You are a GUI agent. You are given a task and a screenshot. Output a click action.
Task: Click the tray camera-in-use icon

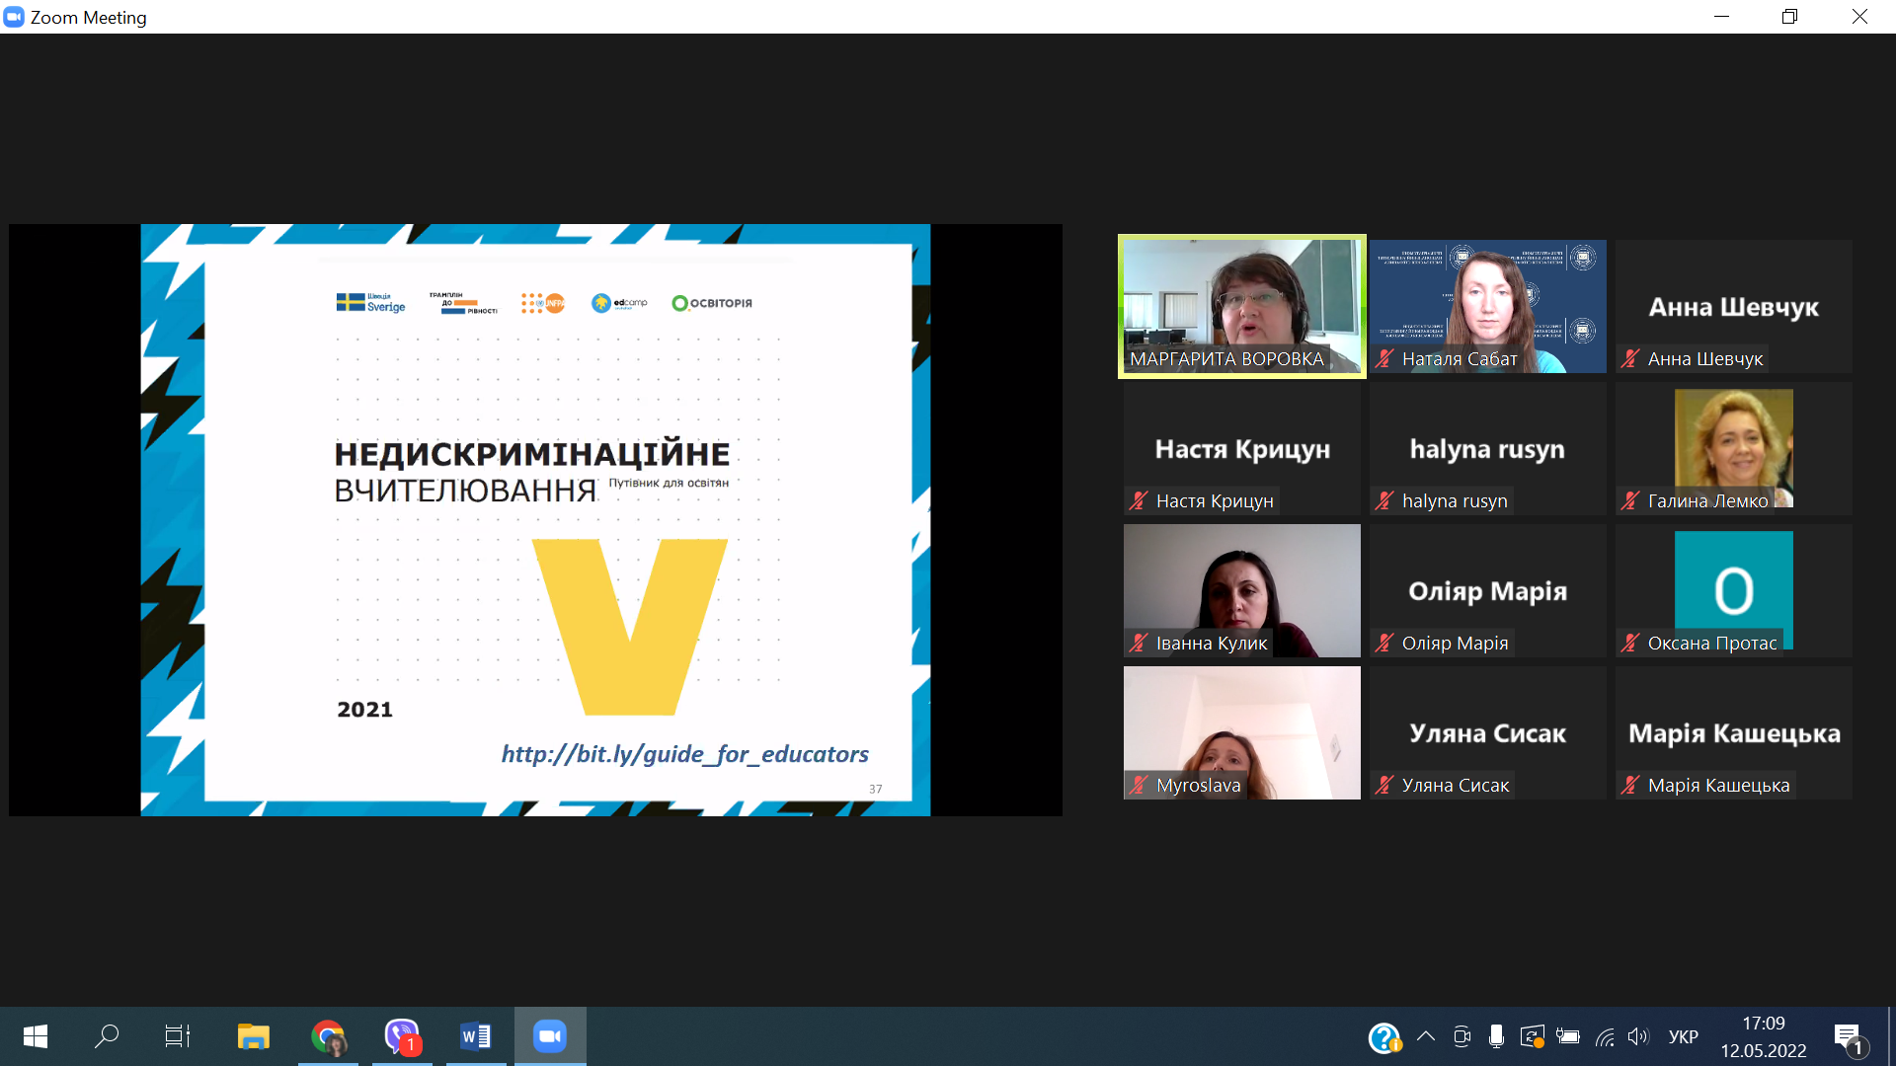click(x=1461, y=1036)
